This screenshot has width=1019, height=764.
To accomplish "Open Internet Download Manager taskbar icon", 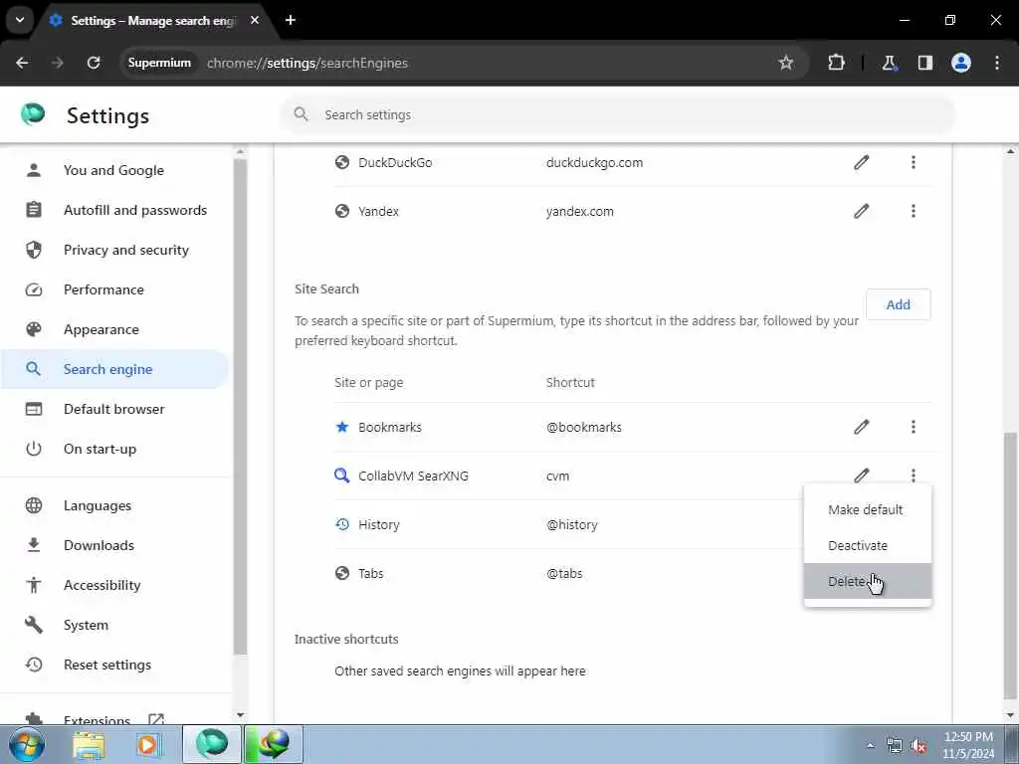I will point(274,744).
